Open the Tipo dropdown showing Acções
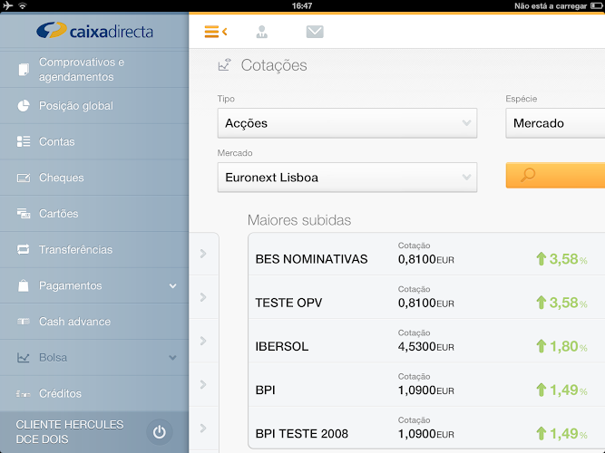 [x=347, y=123]
